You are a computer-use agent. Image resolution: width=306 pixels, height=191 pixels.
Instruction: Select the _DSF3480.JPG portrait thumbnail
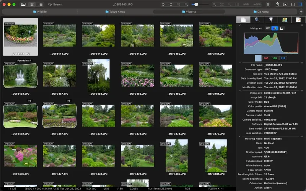coord(177,156)
